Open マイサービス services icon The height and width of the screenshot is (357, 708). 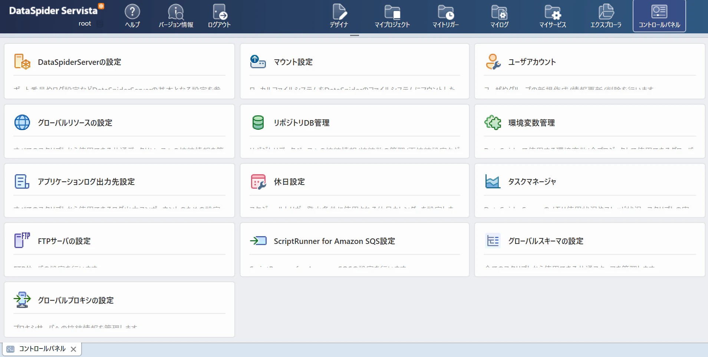pyautogui.click(x=553, y=16)
